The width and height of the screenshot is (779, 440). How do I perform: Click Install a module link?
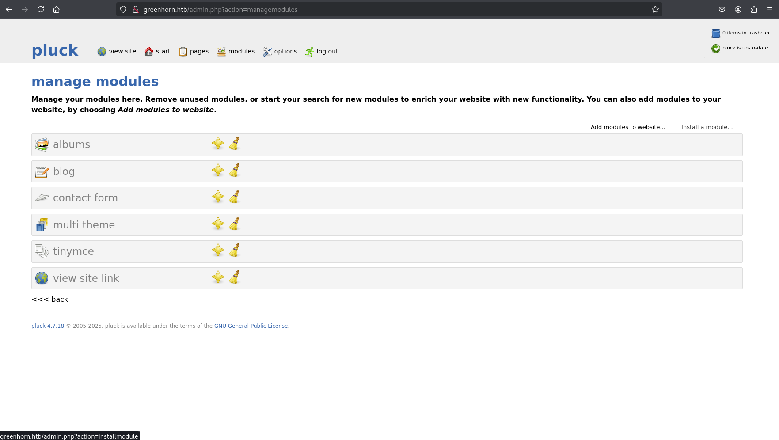point(707,127)
